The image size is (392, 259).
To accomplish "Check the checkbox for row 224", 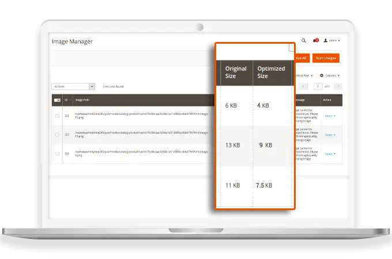I will [57, 154].
